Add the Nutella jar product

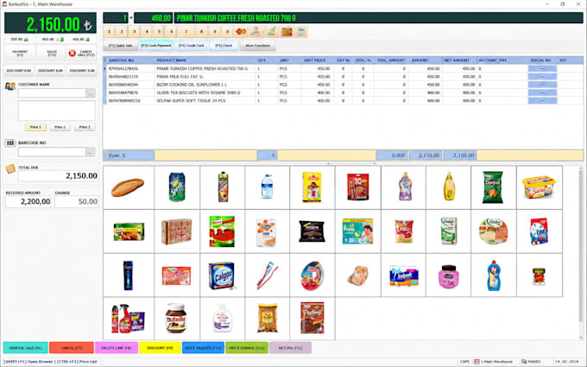(177, 319)
